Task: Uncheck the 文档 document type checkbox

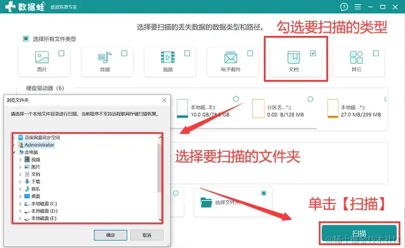Action: click(x=313, y=53)
